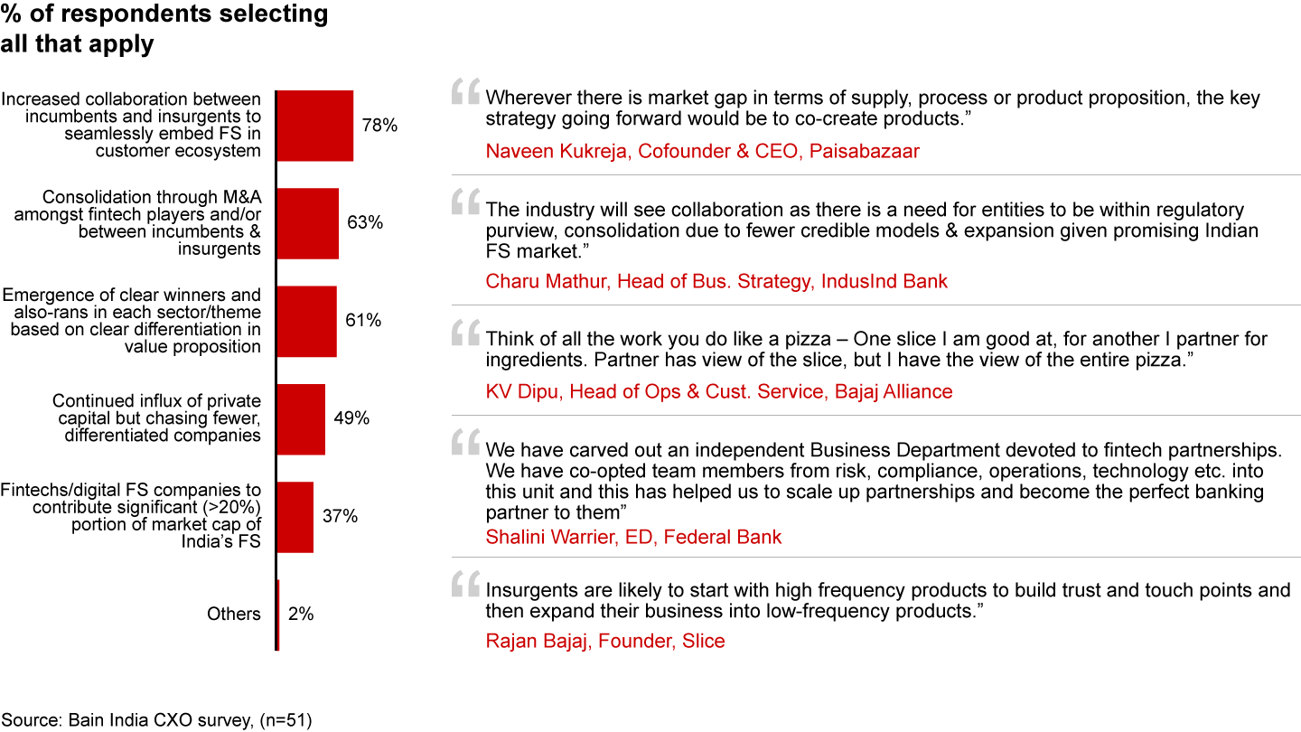
Task: Click the quote mark icon beside IndusInd Bank quote
Action: [464, 202]
